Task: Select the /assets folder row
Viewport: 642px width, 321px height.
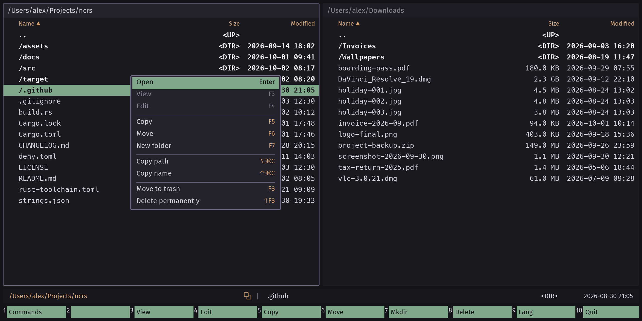Action: click(x=161, y=46)
